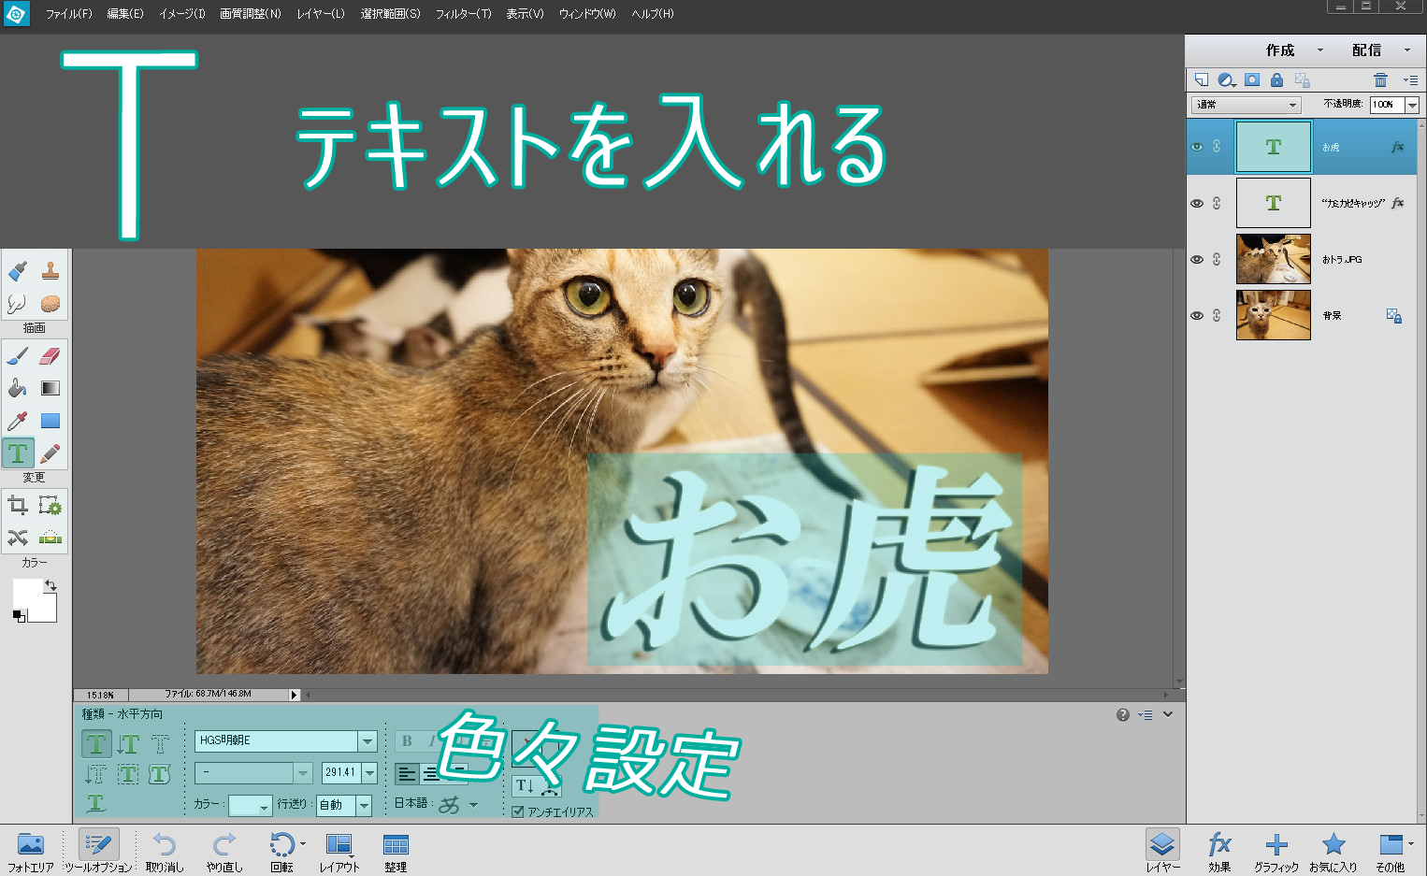Toggle the アンチエイリアス checkbox
The image size is (1427, 876).
click(x=518, y=811)
